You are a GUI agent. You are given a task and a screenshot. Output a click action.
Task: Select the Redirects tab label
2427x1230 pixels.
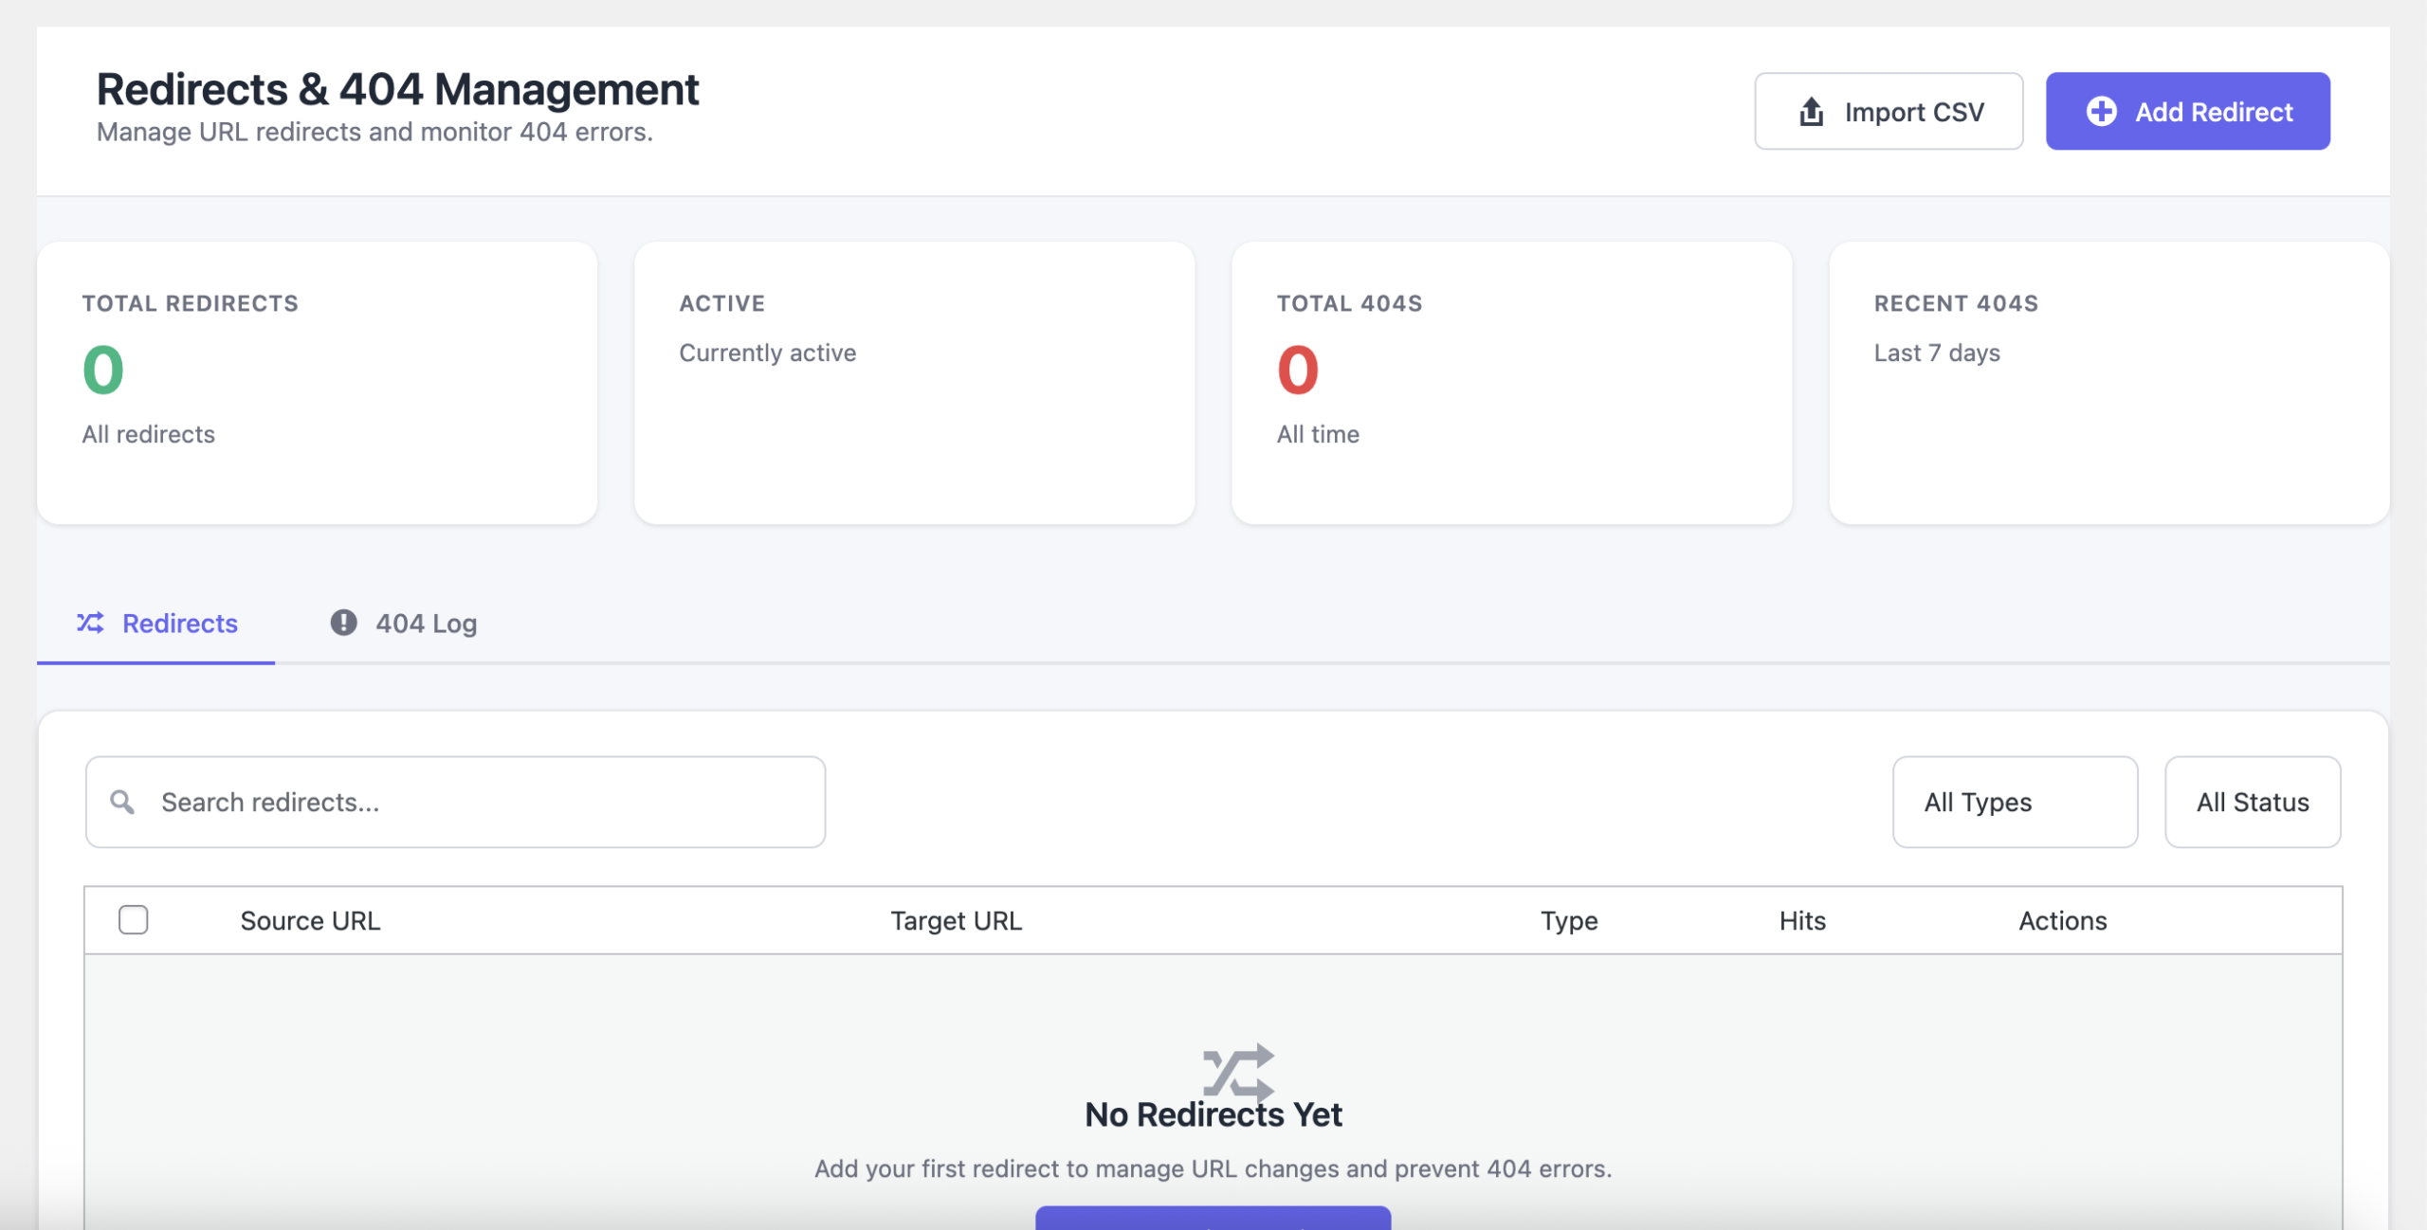[180, 624]
